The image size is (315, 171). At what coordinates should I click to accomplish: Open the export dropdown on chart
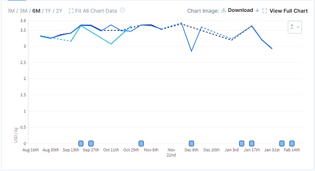pyautogui.click(x=295, y=27)
